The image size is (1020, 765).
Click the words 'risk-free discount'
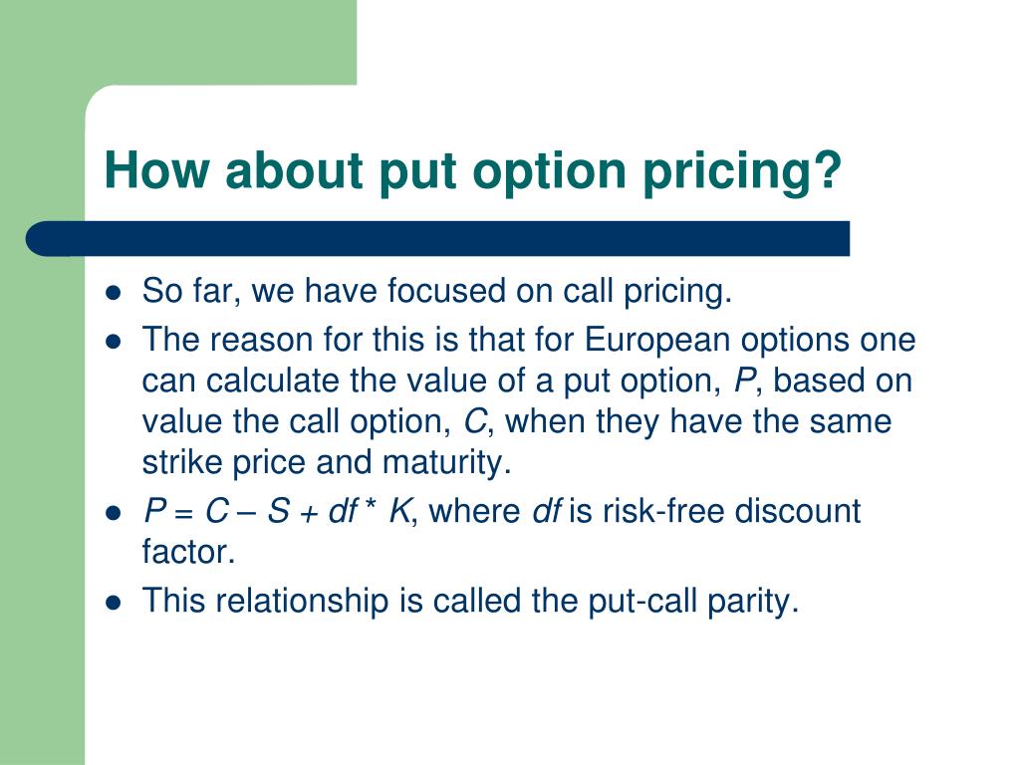[x=732, y=511]
